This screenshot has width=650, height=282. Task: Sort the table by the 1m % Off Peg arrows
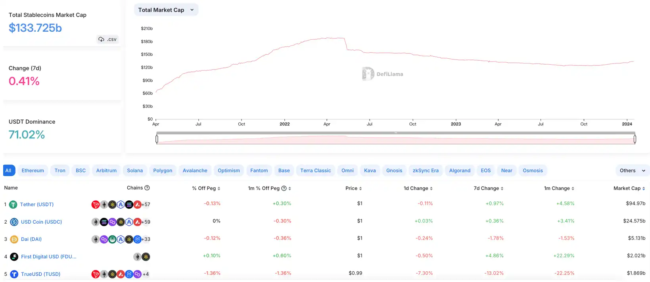tap(290, 188)
